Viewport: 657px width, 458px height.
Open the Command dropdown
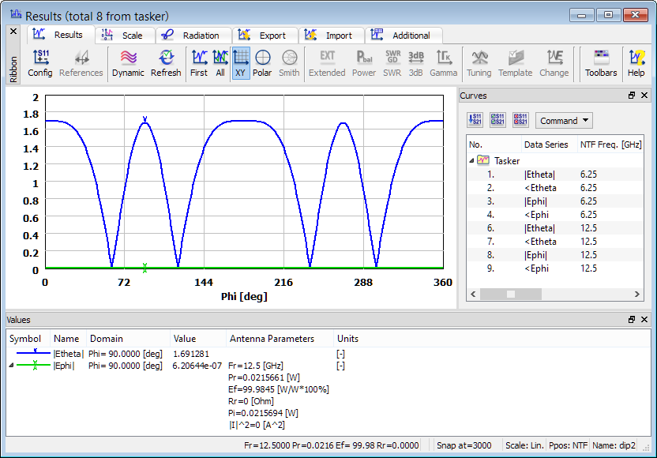click(x=564, y=121)
